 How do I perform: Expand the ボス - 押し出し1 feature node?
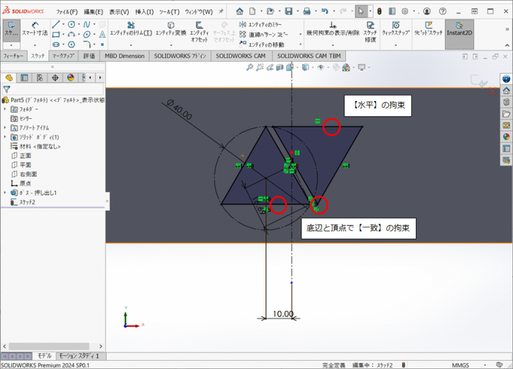pos(6,192)
